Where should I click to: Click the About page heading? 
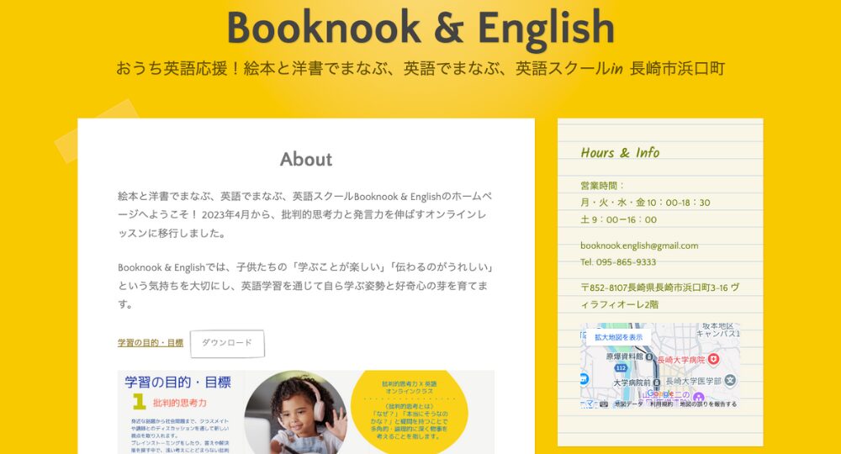(306, 159)
